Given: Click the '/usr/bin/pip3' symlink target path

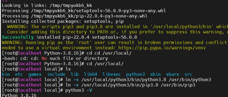Looking at the screenshot, I should 178,85.
